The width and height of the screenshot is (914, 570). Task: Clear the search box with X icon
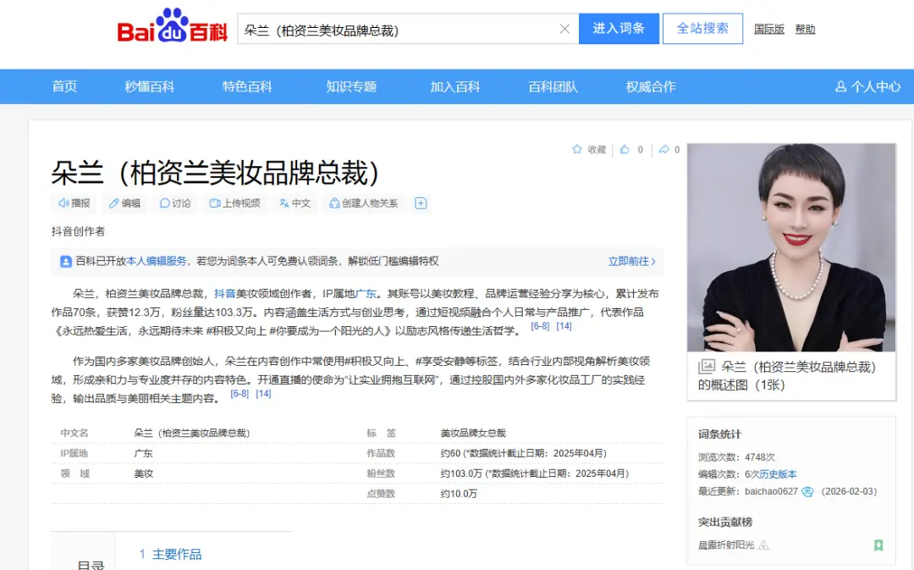(564, 30)
